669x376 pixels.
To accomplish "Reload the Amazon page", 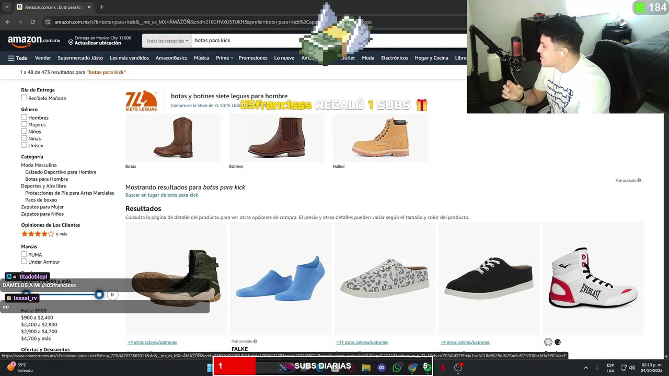I will [32, 22].
